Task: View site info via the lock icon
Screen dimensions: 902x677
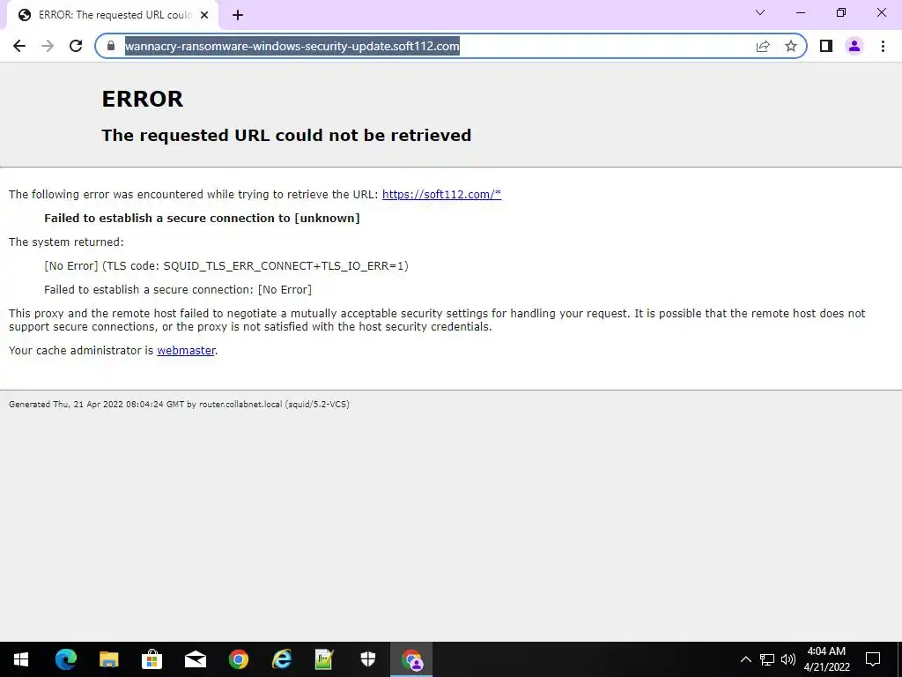Action: tap(111, 46)
